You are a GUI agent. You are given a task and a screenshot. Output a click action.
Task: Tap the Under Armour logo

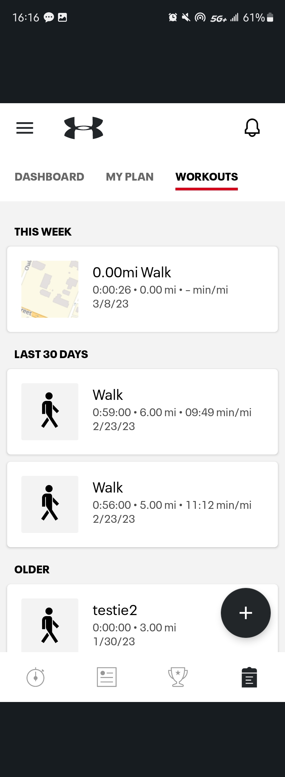(83, 128)
